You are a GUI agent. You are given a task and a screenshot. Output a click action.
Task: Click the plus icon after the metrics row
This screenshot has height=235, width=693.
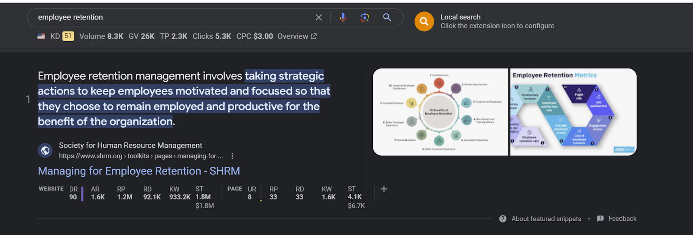(x=384, y=189)
